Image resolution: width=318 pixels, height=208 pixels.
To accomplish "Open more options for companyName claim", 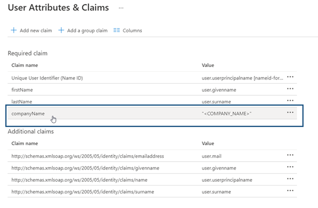I will 290,113.
